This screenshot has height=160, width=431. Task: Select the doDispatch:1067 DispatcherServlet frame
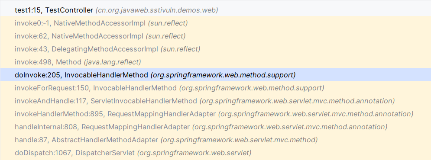(x=216, y=153)
